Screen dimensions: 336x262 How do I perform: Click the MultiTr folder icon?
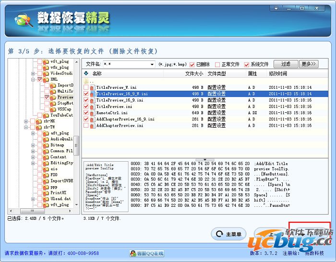click(53, 92)
